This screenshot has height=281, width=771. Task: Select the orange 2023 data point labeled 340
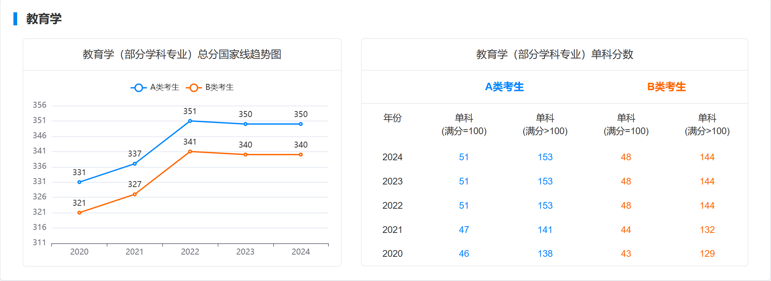pos(245,155)
